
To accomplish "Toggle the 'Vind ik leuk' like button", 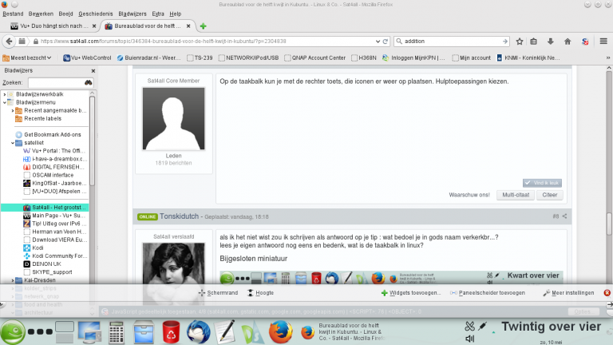I will point(542,182).
